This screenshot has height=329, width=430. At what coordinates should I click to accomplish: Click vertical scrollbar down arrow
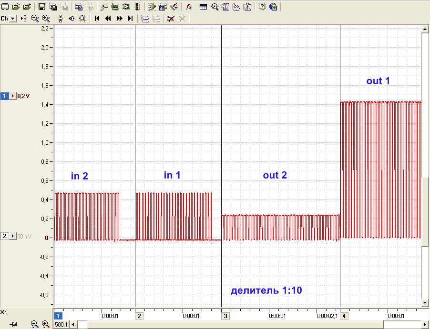click(425, 303)
